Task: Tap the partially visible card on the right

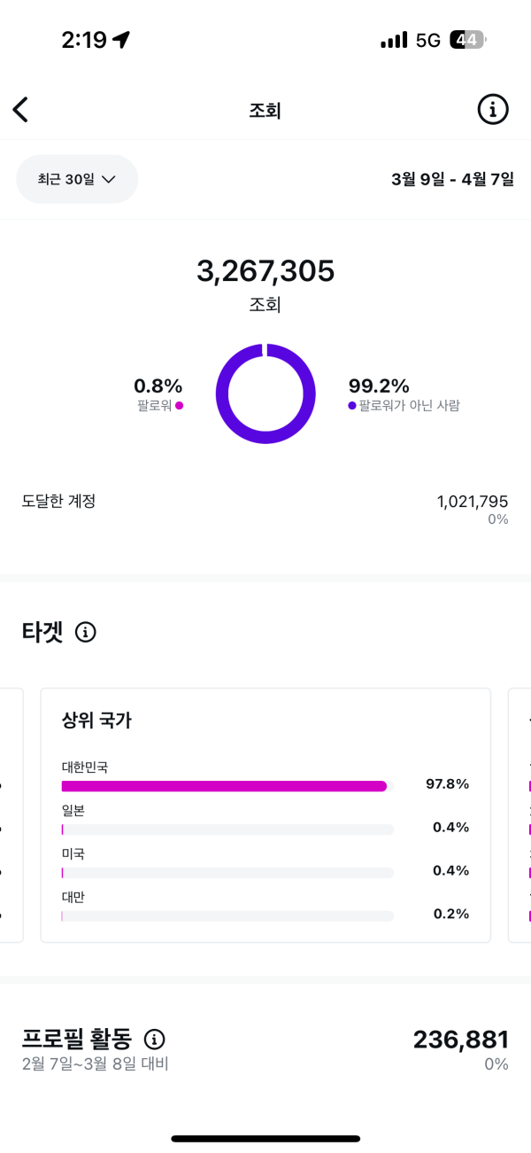Action: pyautogui.click(x=520, y=815)
